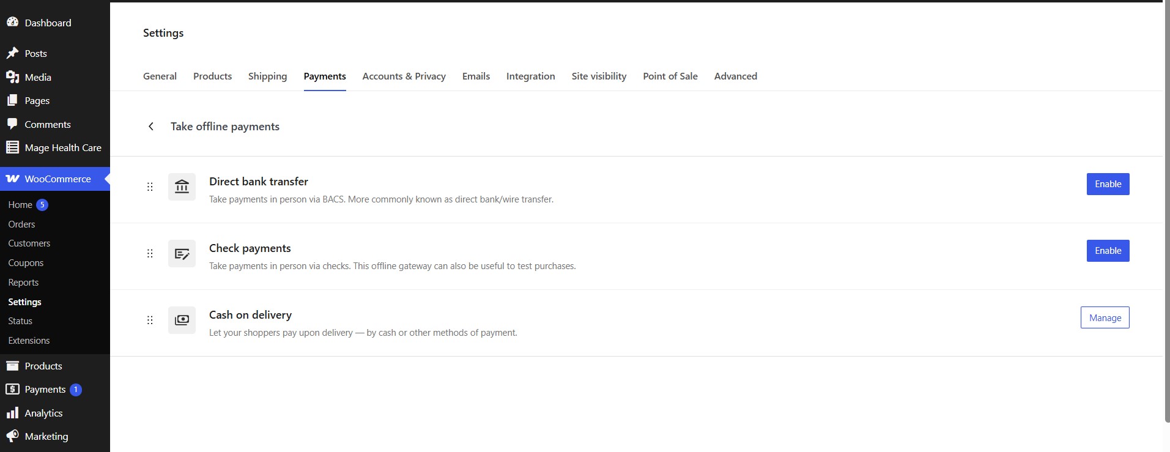Open WooCommerce Coupons page
The image size is (1170, 452).
click(26, 263)
